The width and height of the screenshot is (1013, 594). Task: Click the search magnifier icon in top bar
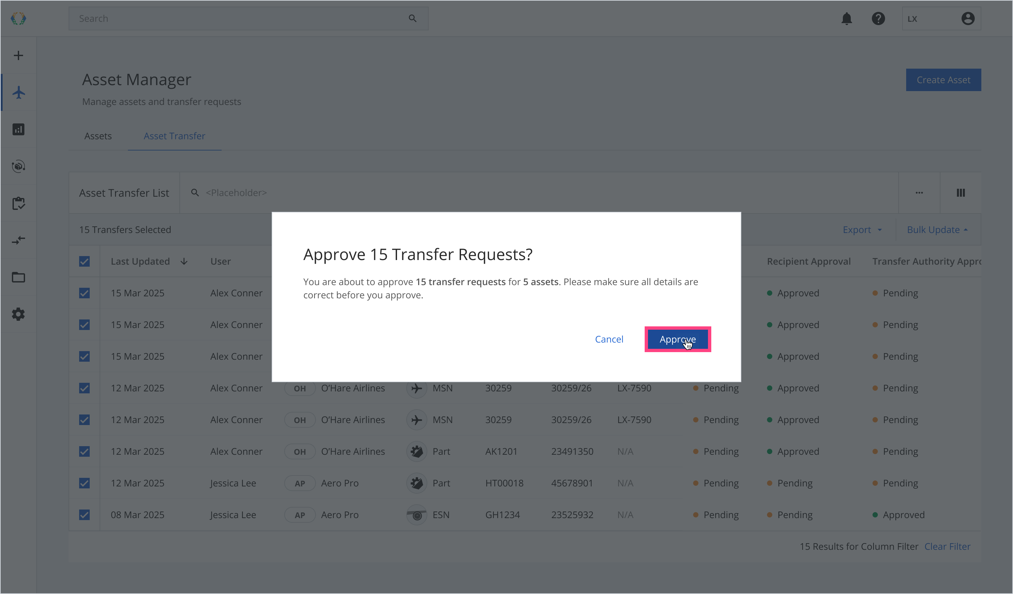pyautogui.click(x=413, y=18)
